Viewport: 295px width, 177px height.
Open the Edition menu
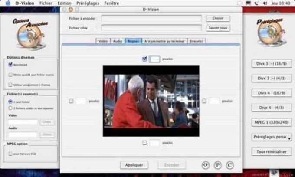pyautogui.click(x=64, y=3)
